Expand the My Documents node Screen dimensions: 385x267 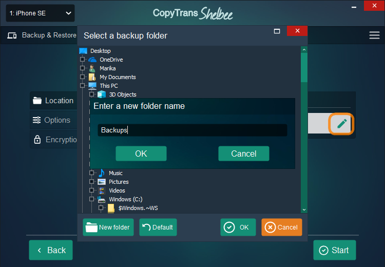point(83,77)
